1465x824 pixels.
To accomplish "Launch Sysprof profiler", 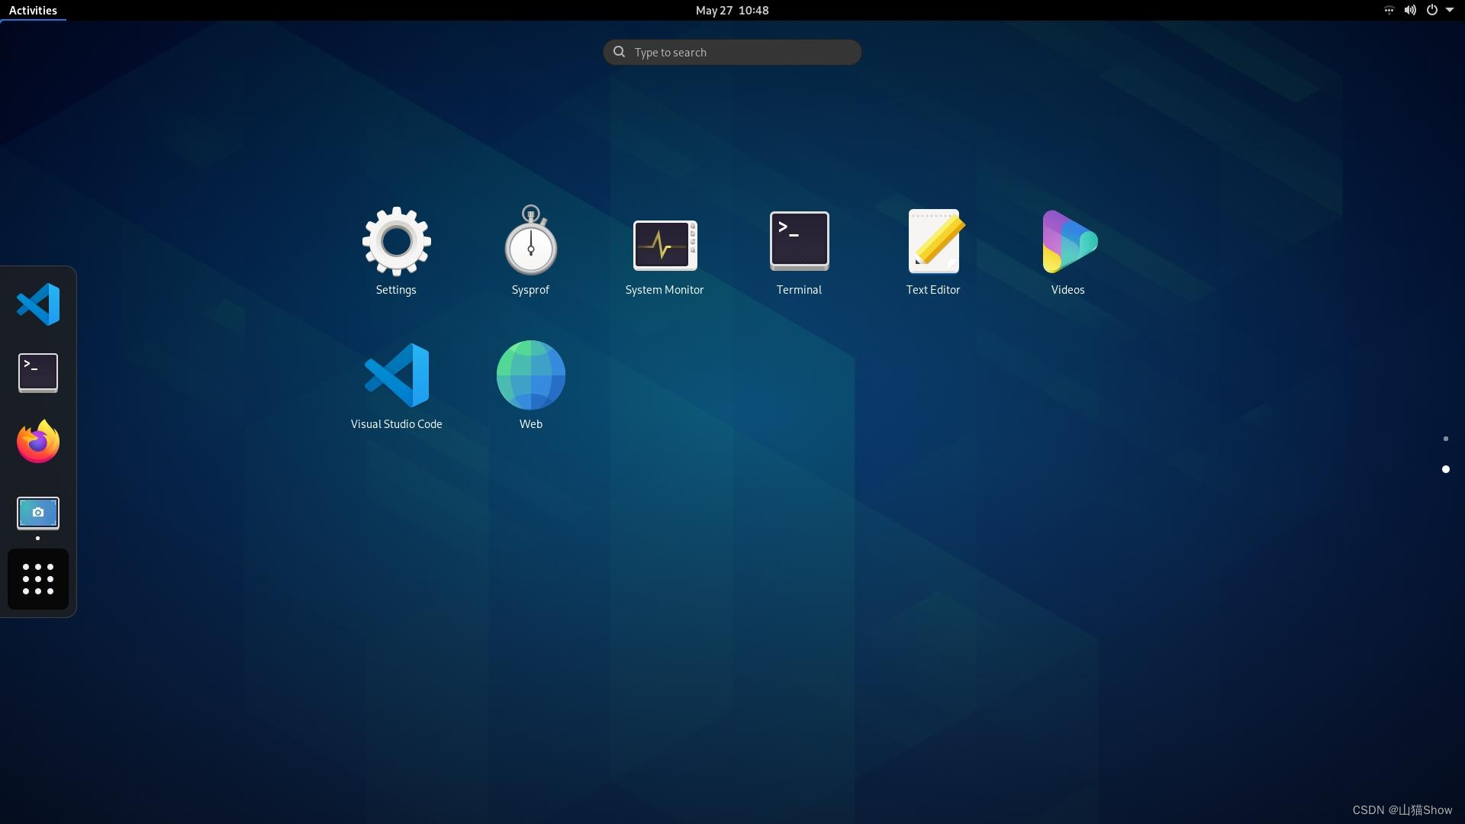I will point(530,242).
